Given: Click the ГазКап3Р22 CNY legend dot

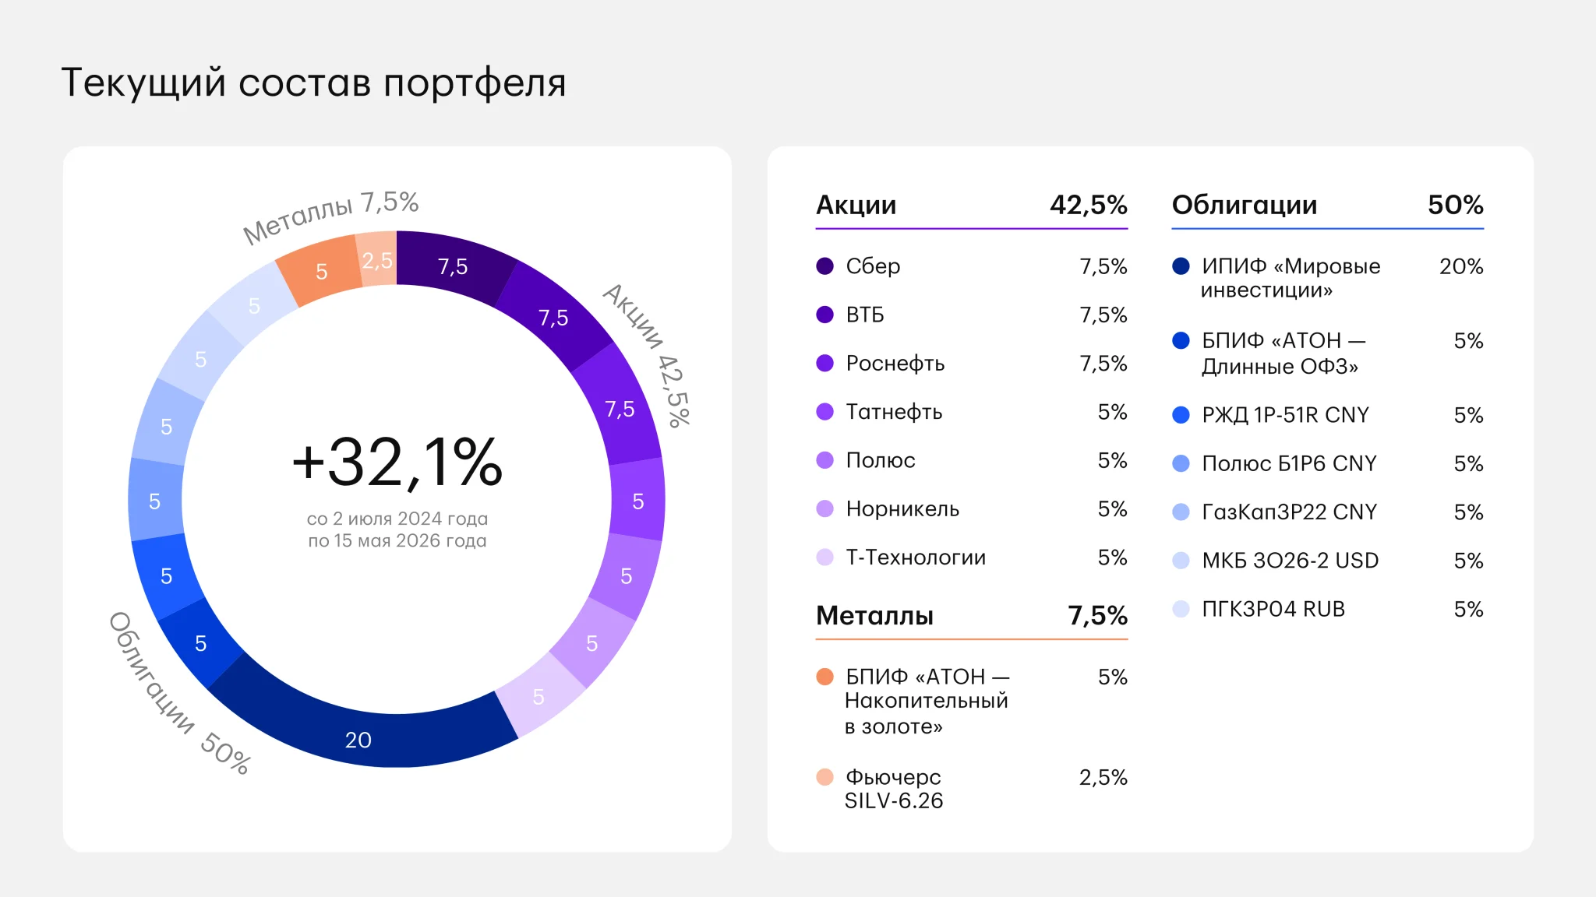Looking at the screenshot, I should point(1181,512).
